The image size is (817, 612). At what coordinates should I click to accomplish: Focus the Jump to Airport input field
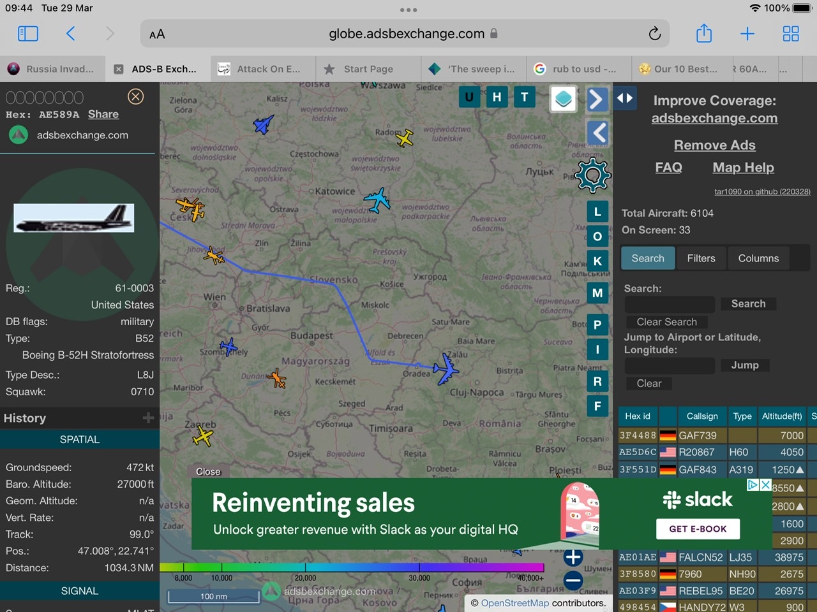tap(670, 365)
